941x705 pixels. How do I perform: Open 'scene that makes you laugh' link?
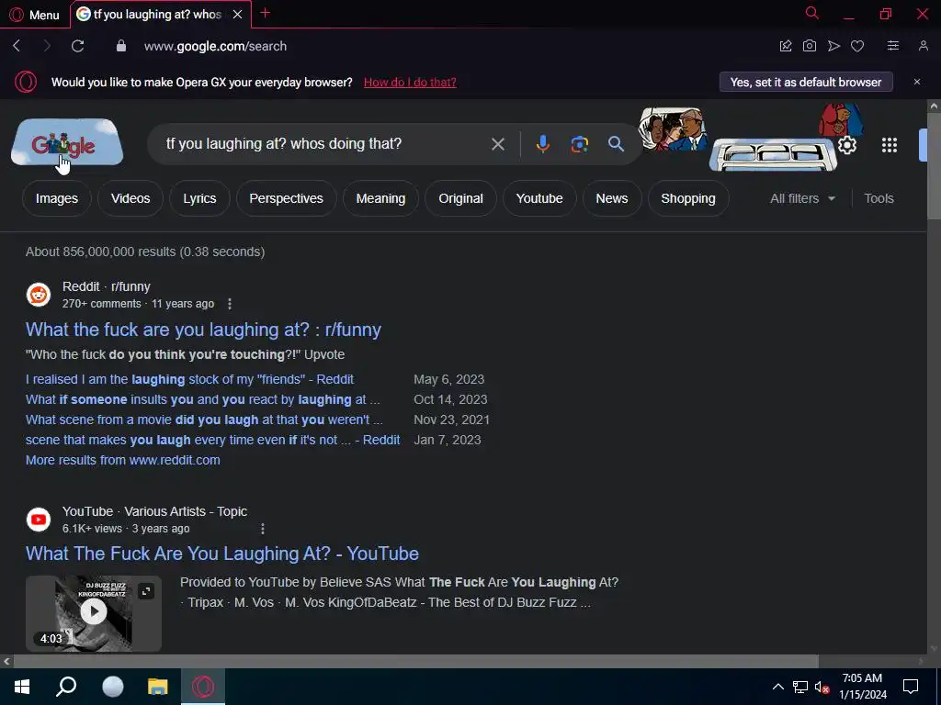click(x=213, y=440)
